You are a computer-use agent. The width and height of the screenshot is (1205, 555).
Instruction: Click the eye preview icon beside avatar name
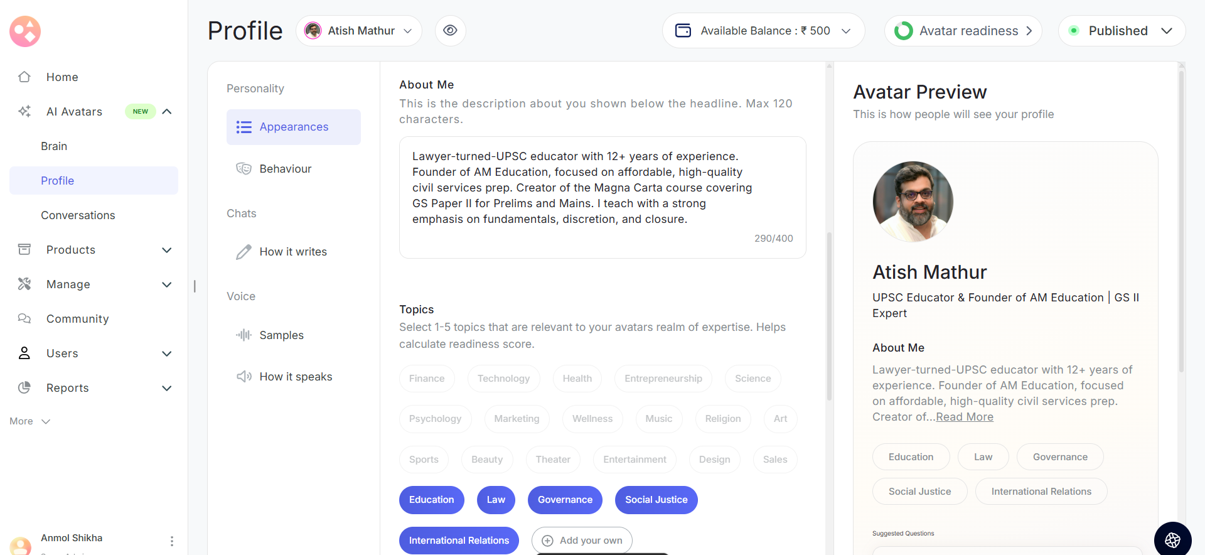(x=450, y=31)
